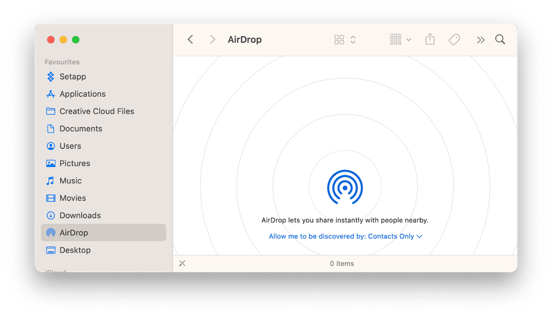Show more toolbar items via double chevron
This screenshot has height=318, width=552.
(481, 40)
